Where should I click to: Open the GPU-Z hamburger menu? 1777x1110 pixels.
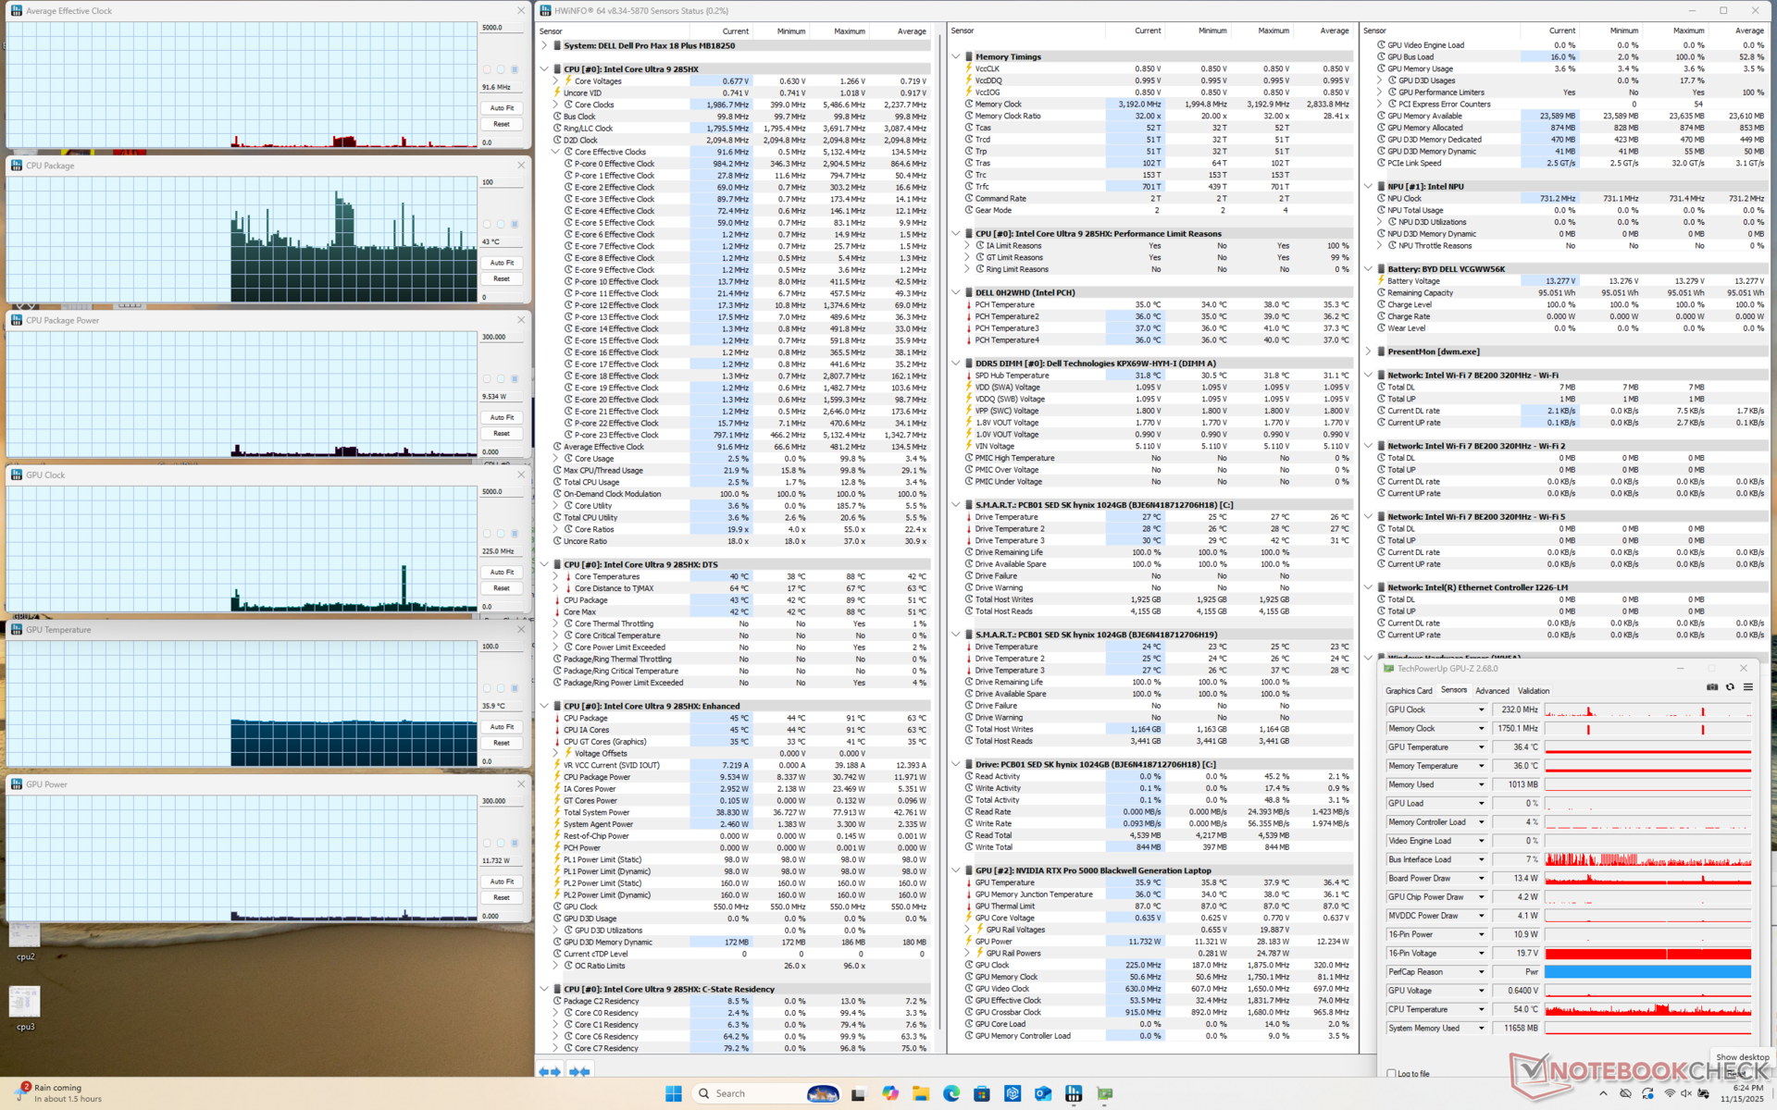pos(1747,687)
